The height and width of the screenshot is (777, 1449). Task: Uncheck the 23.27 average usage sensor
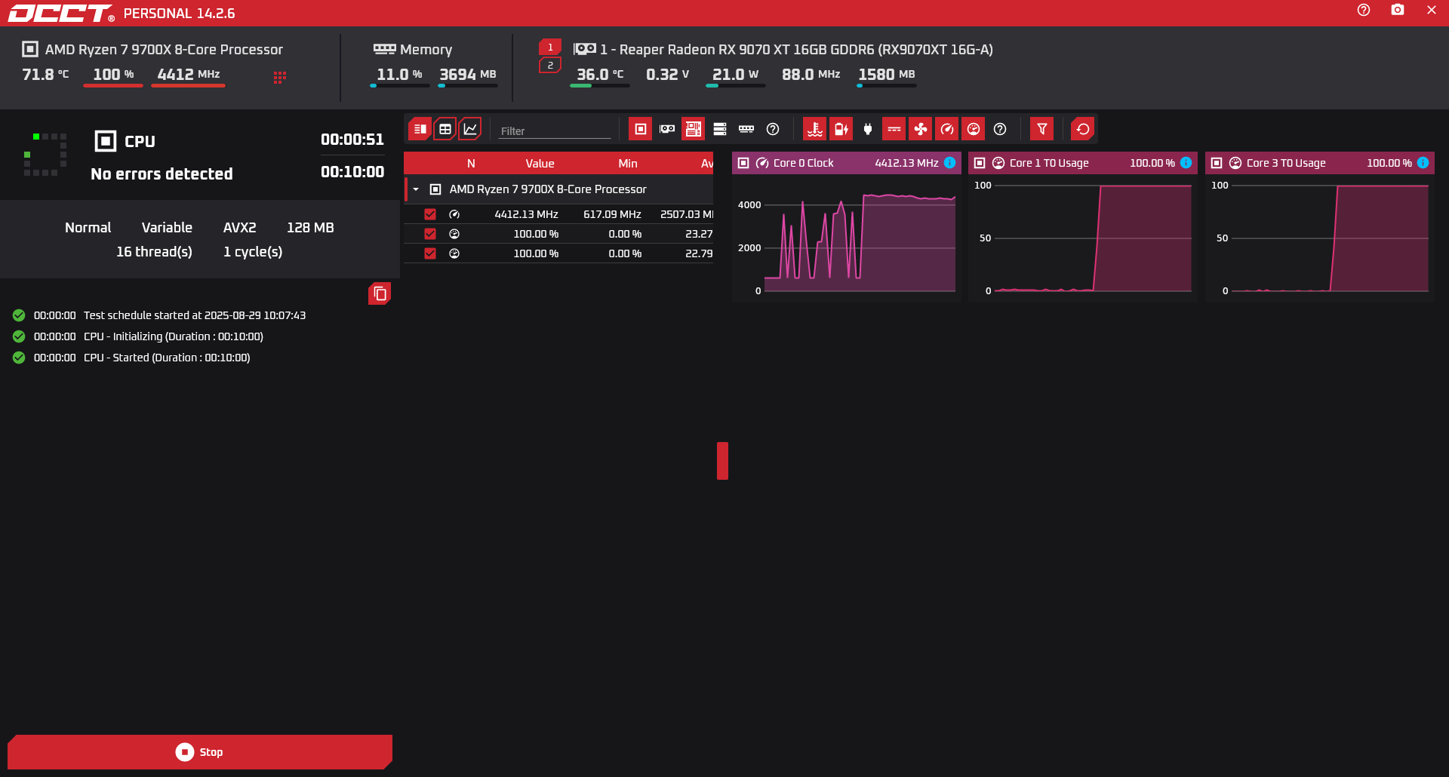tap(430, 234)
